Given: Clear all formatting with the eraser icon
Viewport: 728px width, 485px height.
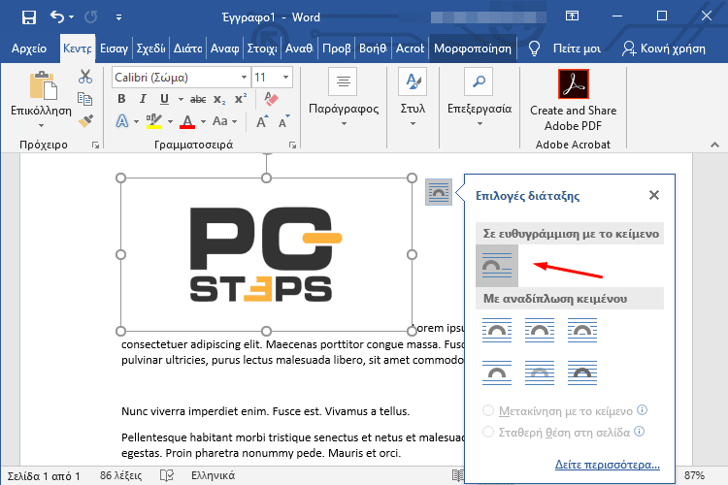Looking at the screenshot, I should click(271, 98).
